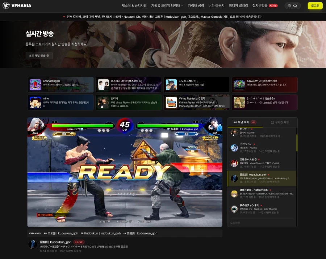Screen dimensions: 326x259
Task: Click Aozora's avatar in channel list
Action: point(234,147)
